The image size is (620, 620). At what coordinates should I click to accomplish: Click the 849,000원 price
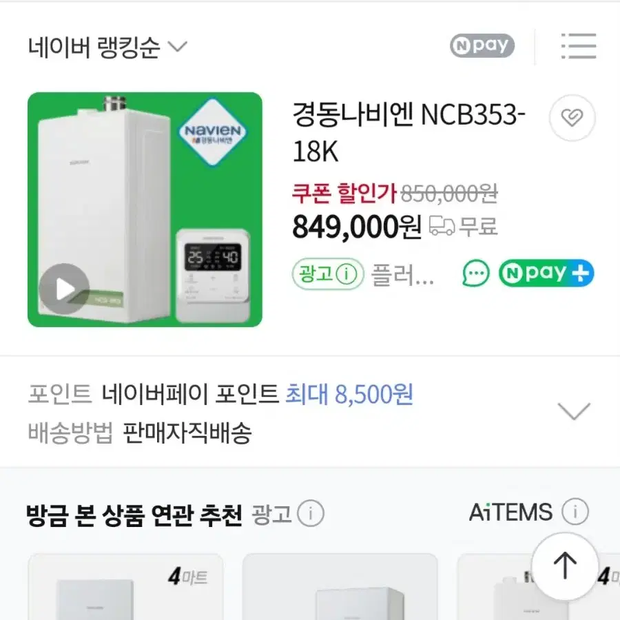pyautogui.click(x=357, y=227)
